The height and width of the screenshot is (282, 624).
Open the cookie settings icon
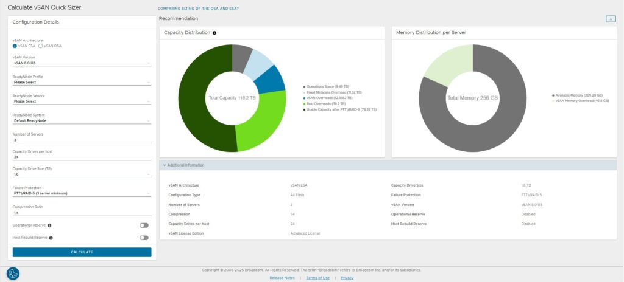(x=13, y=273)
